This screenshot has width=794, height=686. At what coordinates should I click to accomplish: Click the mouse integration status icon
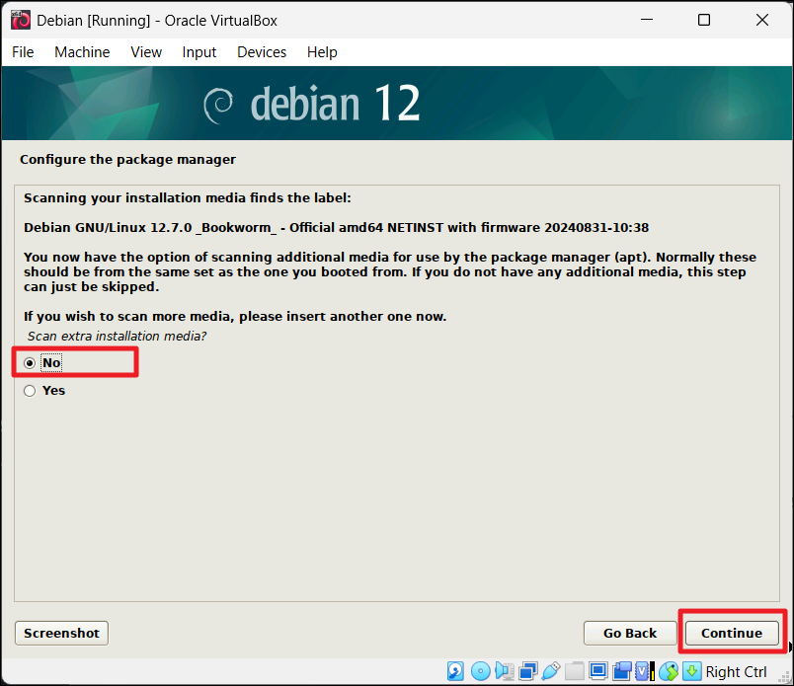(x=670, y=670)
